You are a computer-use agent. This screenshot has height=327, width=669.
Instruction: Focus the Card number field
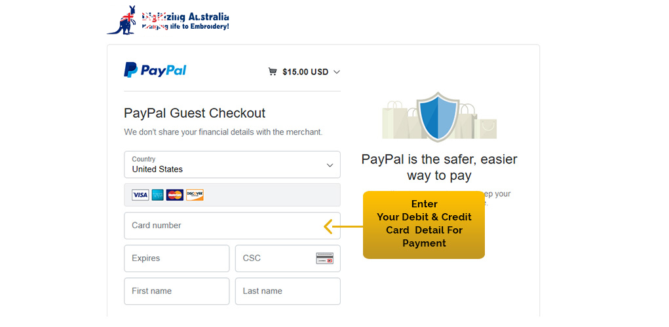pos(223,226)
